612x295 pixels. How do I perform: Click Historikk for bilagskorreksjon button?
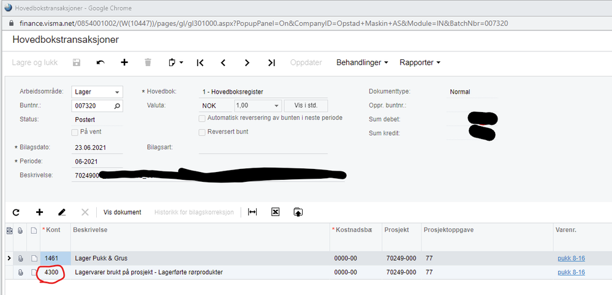[x=194, y=212]
